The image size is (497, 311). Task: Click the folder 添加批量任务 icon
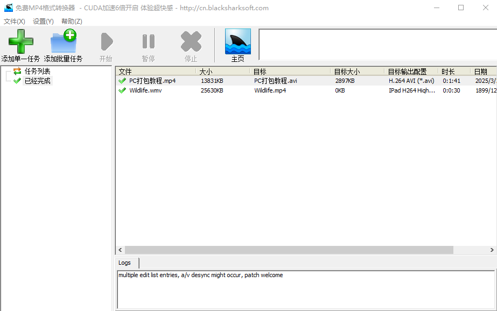[x=64, y=41]
